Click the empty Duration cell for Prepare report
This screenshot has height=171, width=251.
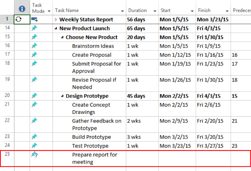(x=142, y=158)
